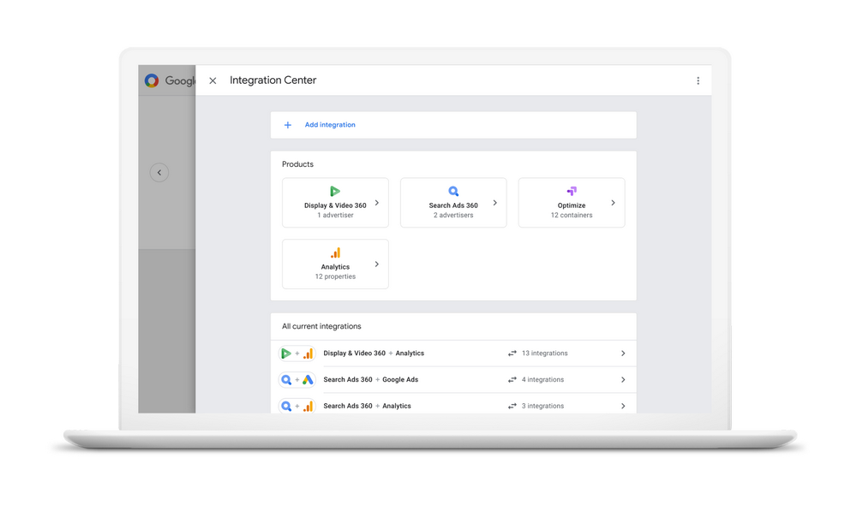Click the Search Ads 360 magnifier icon
Screen dimensions: 857x517
pyautogui.click(x=453, y=192)
